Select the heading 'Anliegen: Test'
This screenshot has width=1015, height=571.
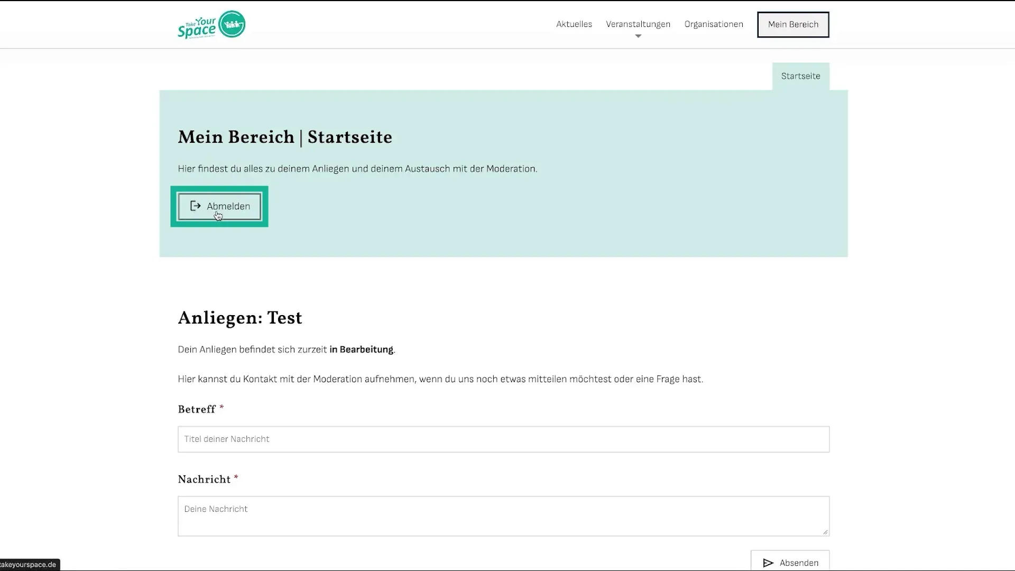point(240,318)
